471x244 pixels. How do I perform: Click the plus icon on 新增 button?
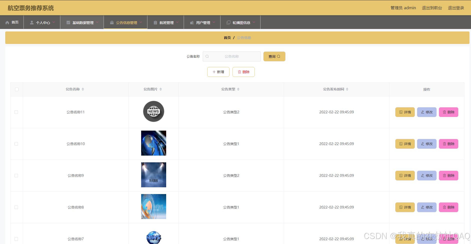coord(214,72)
